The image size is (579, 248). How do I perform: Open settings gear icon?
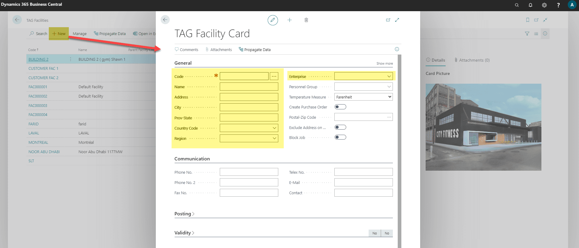tap(544, 5)
